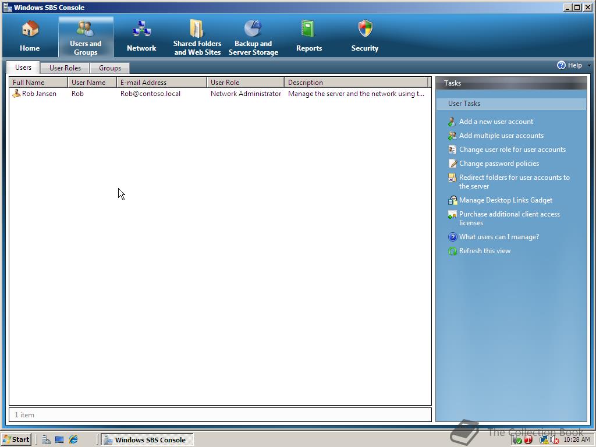This screenshot has width=596, height=447.
Task: Click the User Tasks section header
Action: [511, 104]
